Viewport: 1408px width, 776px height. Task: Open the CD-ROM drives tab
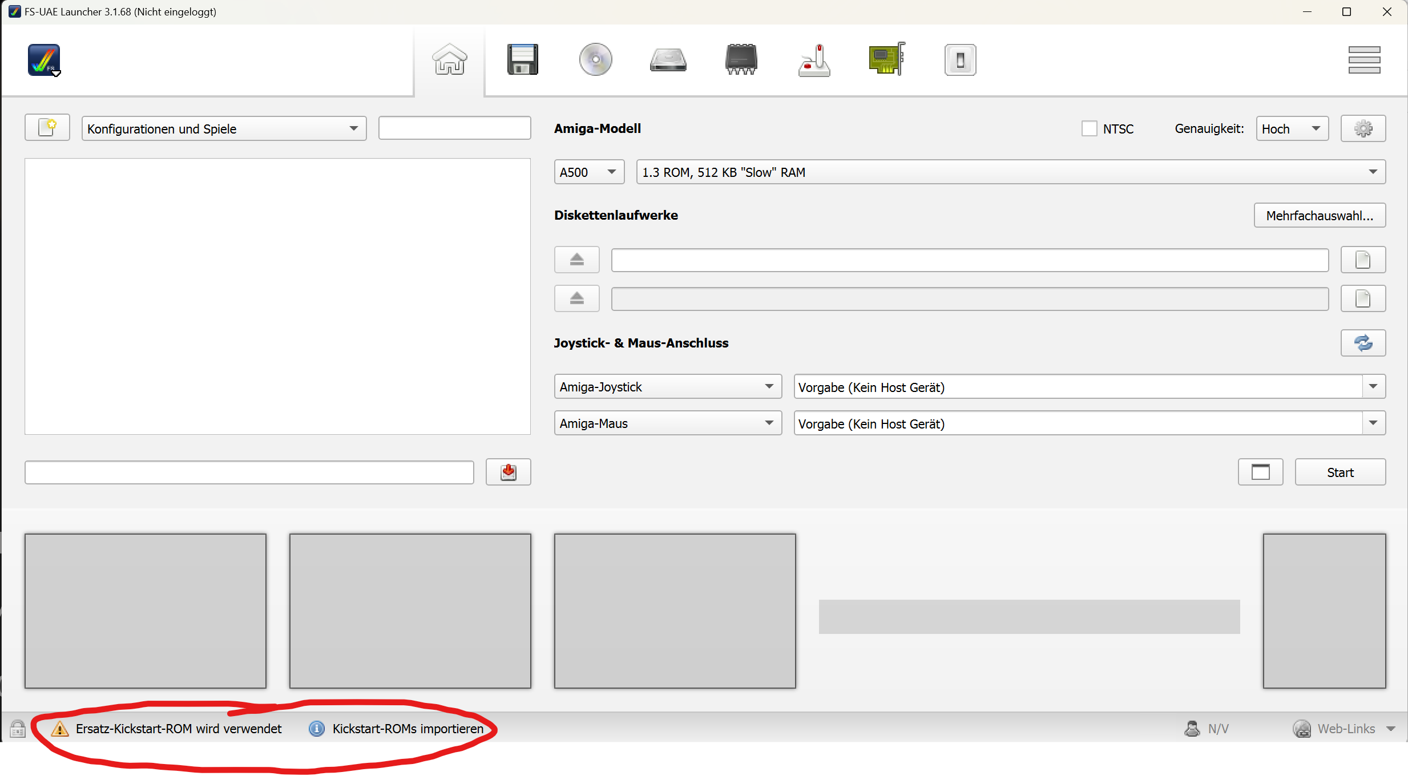click(x=595, y=59)
